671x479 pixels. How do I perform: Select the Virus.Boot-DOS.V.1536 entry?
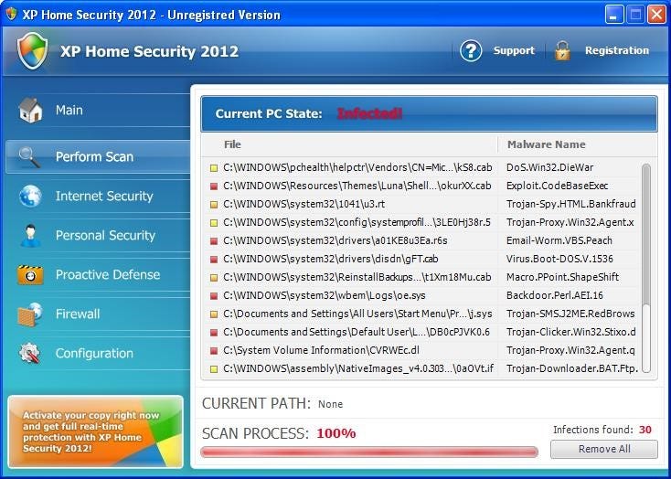559,260
